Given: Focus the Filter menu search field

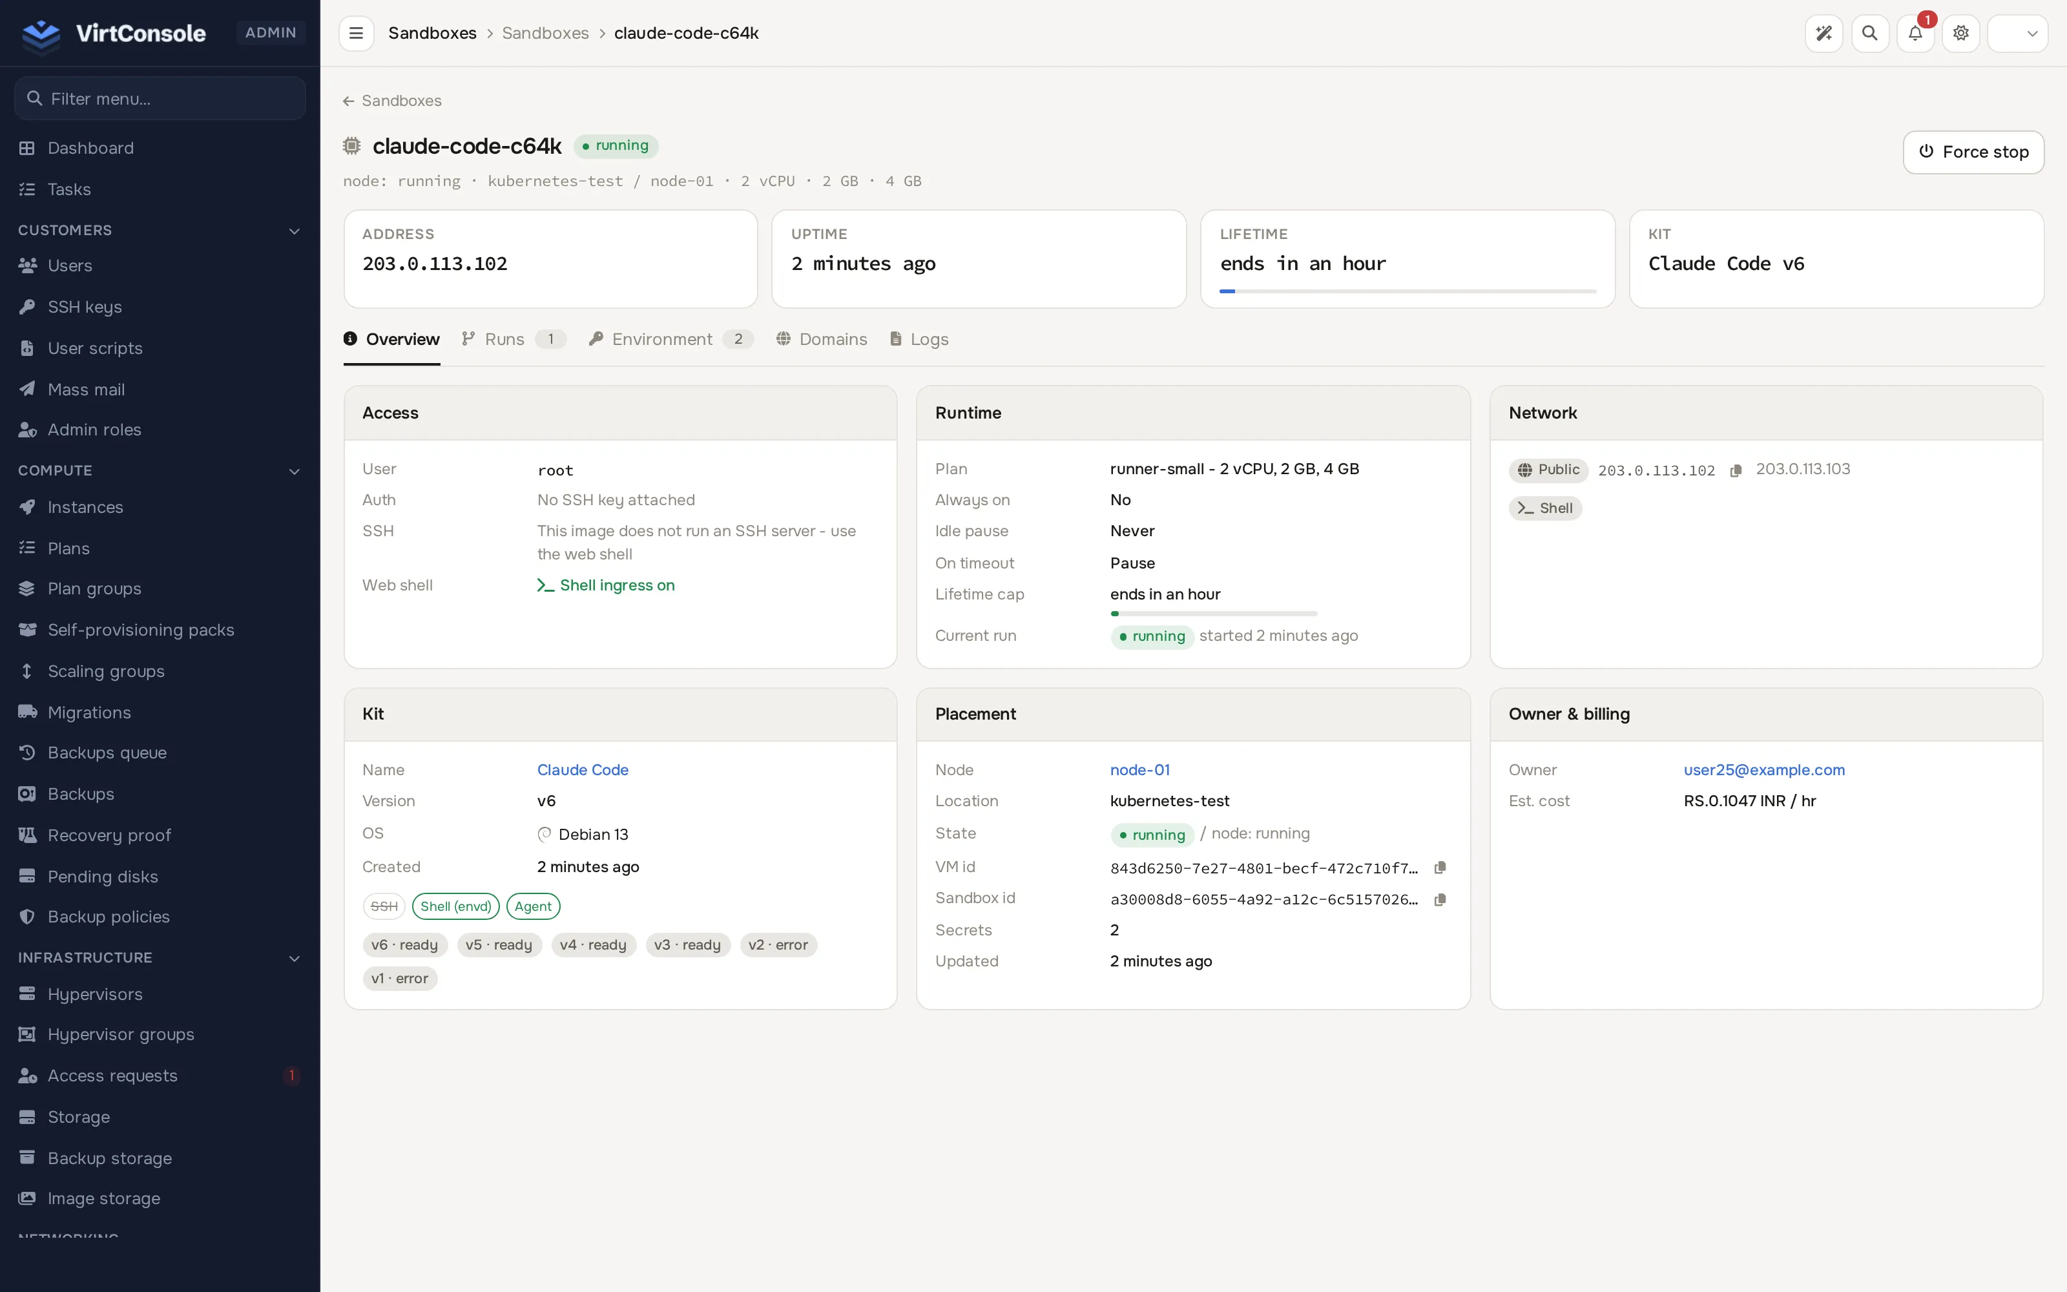Looking at the screenshot, I should click(x=160, y=98).
